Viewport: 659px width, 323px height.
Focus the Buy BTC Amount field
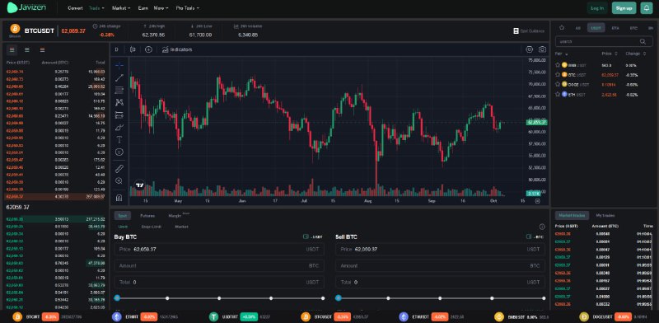pyautogui.click(x=219, y=266)
